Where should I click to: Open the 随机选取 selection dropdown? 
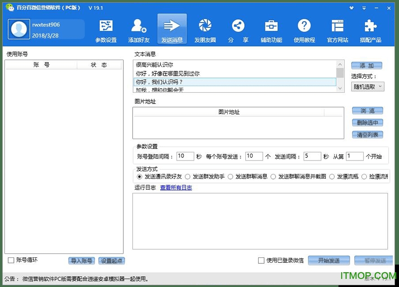[x=367, y=86]
